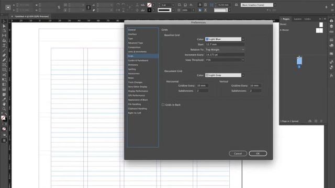335x188 pixels.
Task: Select Interface in Preferences list
Action: (x=132, y=34)
